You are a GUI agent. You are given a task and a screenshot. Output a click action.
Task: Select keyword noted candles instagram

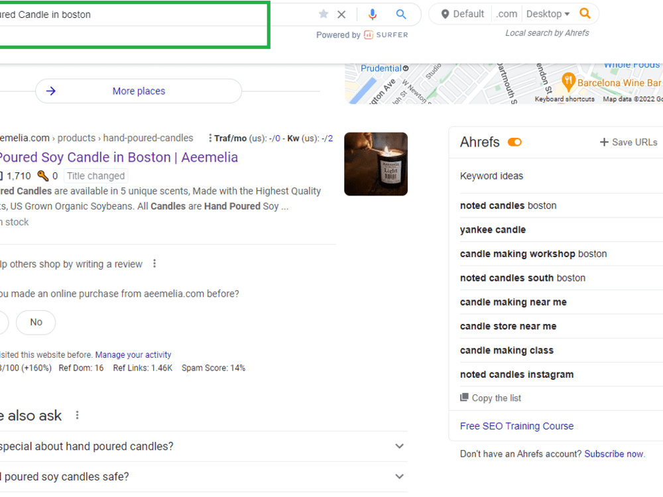pyautogui.click(x=516, y=374)
